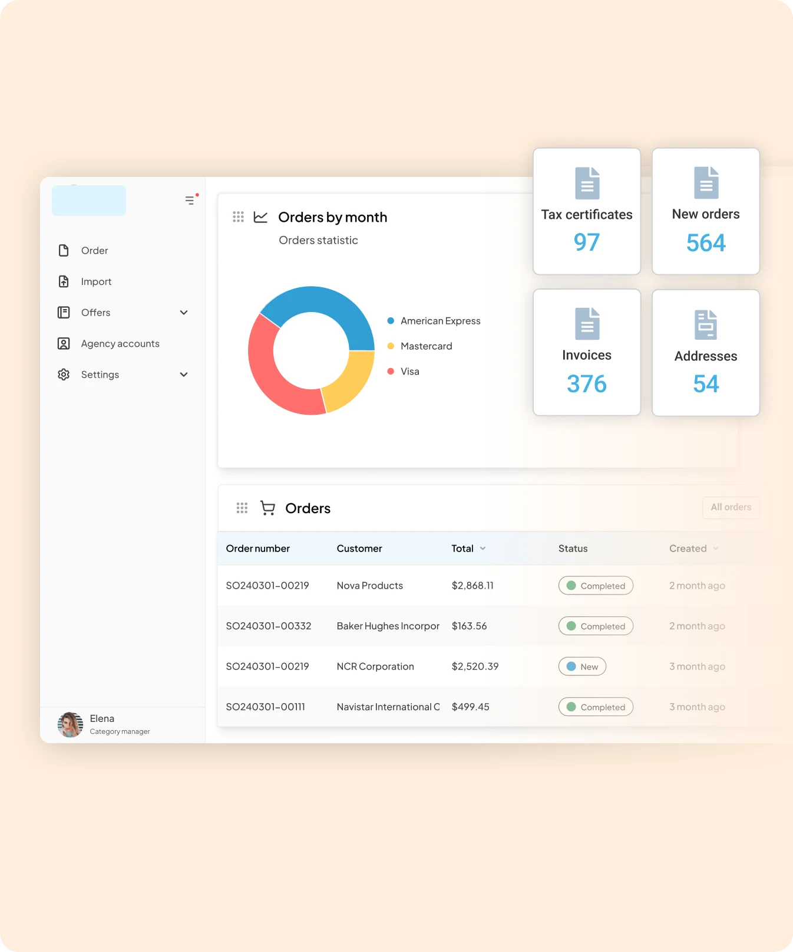Toggle Visa legend red dot
This screenshot has height=952, width=793.
pos(391,371)
